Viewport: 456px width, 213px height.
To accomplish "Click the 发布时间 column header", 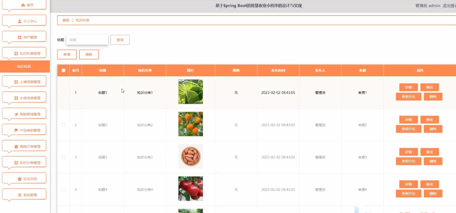I will pyautogui.click(x=278, y=71).
